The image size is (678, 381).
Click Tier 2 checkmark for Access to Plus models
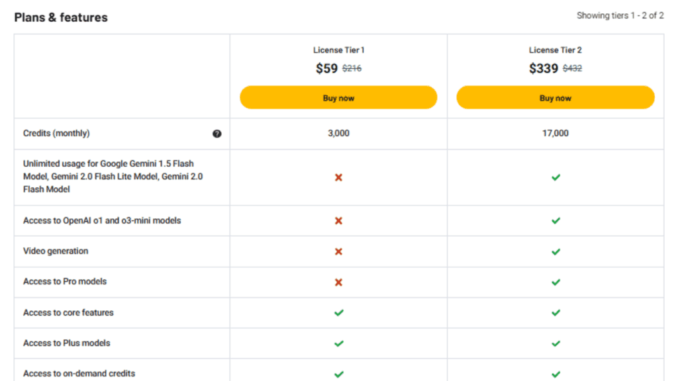coord(556,343)
